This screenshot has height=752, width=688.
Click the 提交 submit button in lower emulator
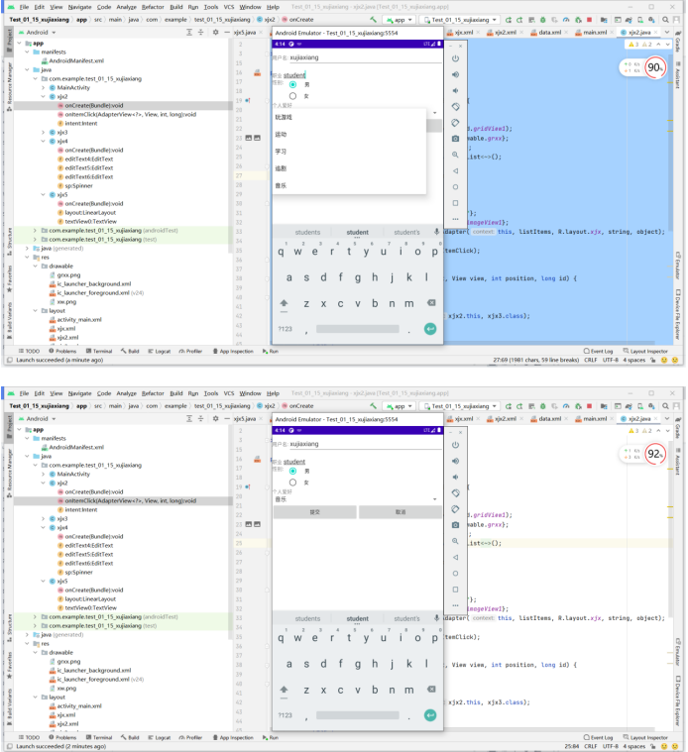point(314,512)
